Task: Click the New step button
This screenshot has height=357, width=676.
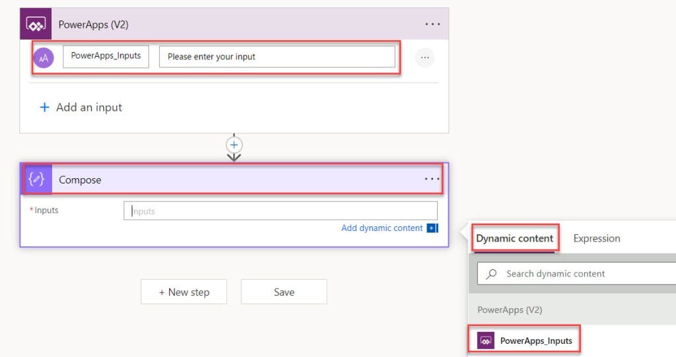Action: (x=184, y=292)
